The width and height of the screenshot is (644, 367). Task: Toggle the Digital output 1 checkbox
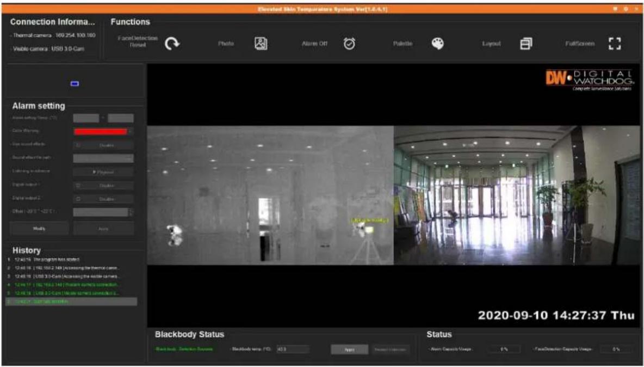click(78, 185)
